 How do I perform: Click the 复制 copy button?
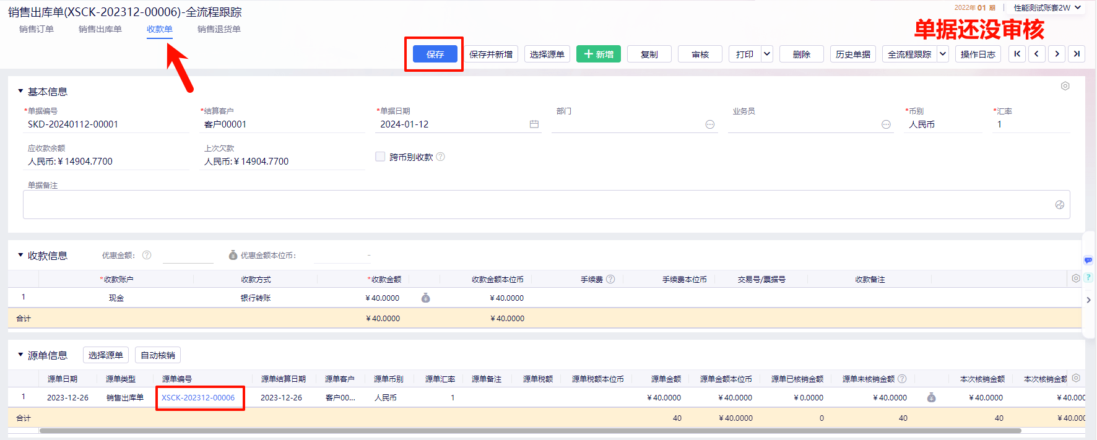(649, 54)
